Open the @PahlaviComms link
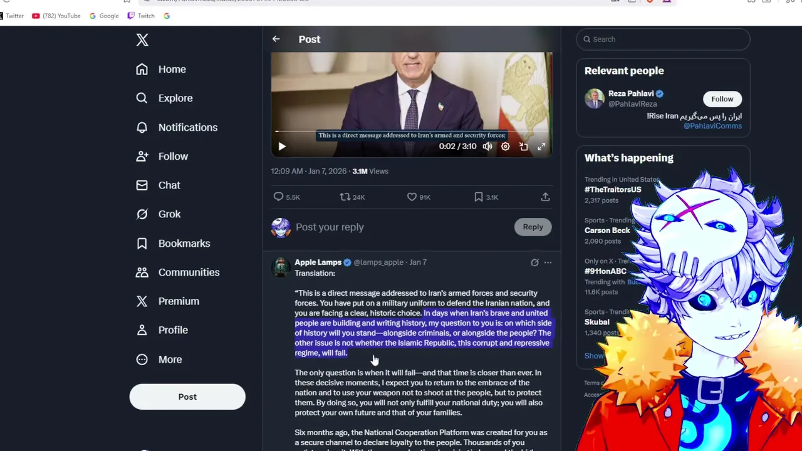Image resolution: width=802 pixels, height=451 pixels. coord(712,126)
